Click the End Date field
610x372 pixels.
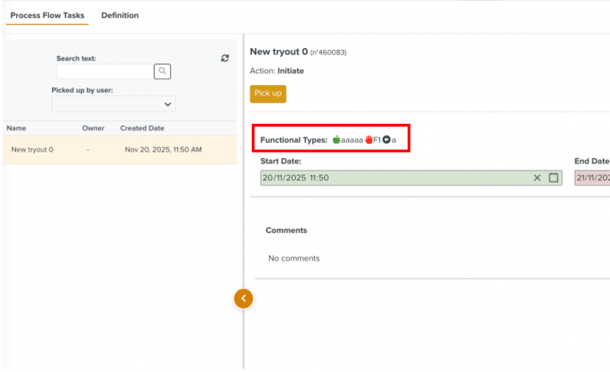[592, 178]
